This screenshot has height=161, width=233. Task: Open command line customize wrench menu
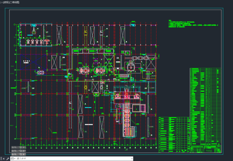tap(8, 159)
